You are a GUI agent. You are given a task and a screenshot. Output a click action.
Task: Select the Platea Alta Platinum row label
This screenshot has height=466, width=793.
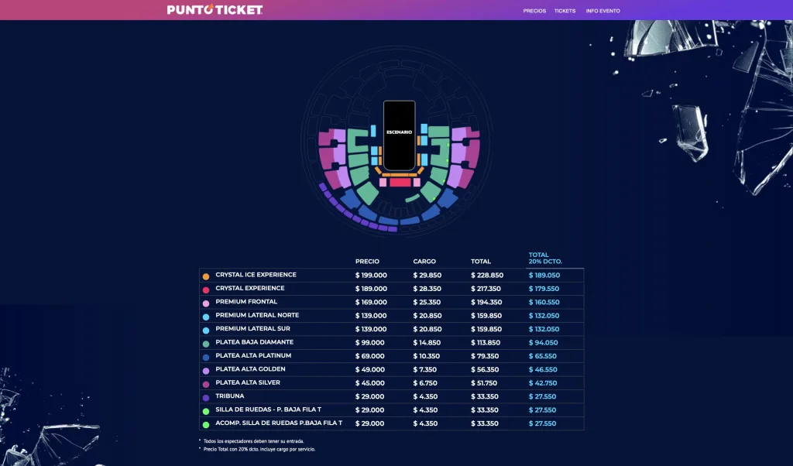(253, 355)
